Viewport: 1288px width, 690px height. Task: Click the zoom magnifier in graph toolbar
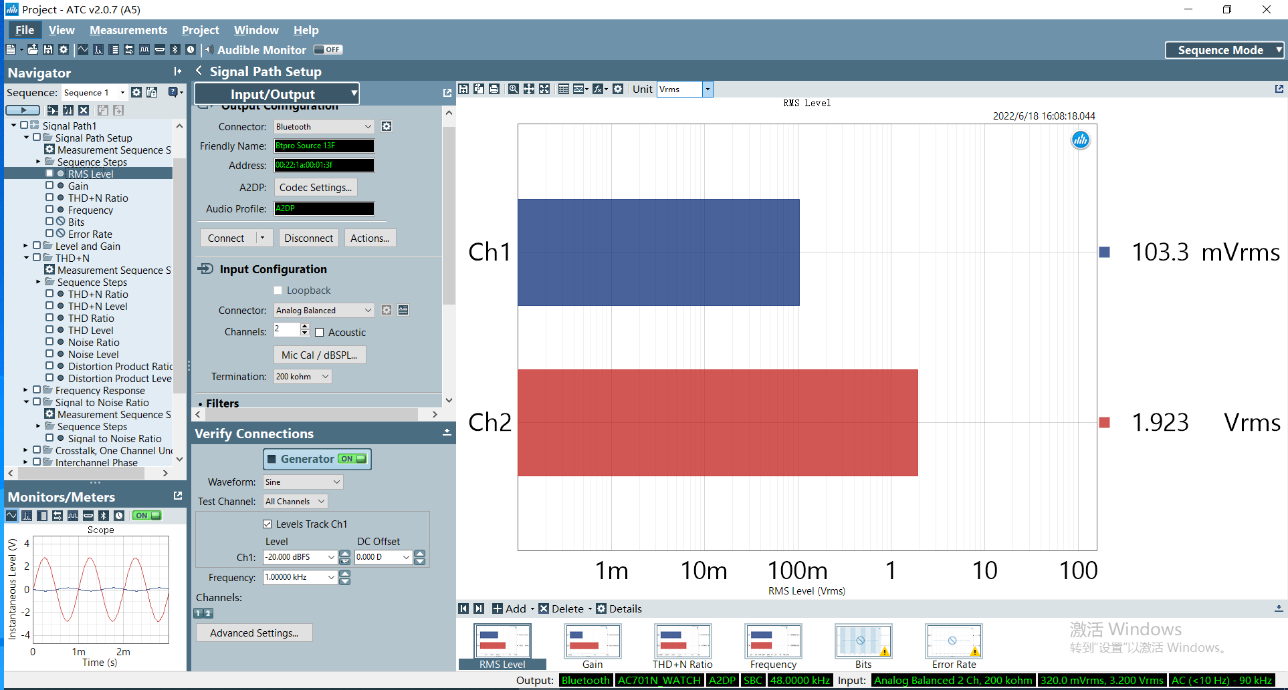[x=513, y=89]
